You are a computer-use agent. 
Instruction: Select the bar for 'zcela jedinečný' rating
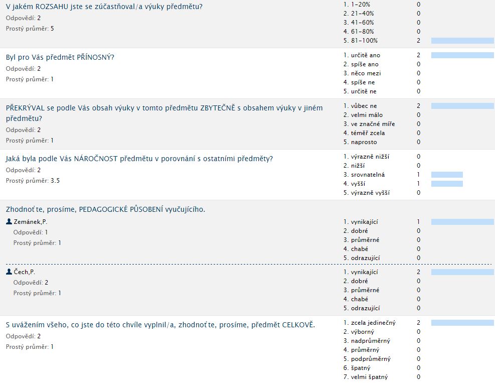coord(462,323)
